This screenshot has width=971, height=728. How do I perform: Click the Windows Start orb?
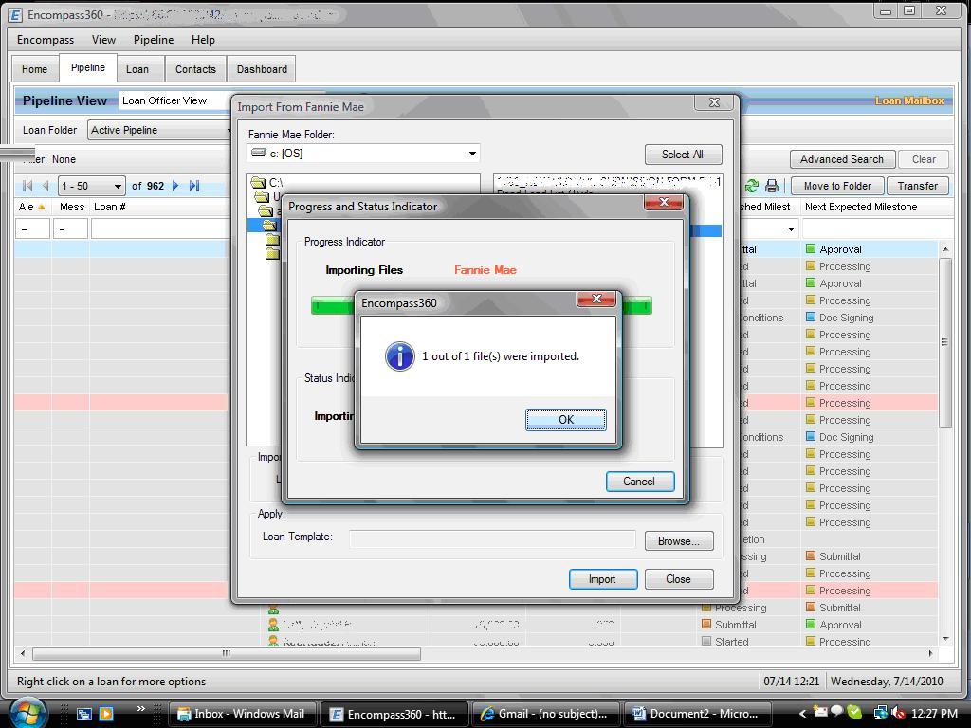click(28, 713)
